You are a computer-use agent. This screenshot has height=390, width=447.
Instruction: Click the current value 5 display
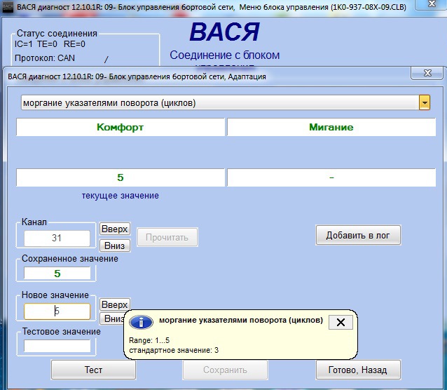coord(120,177)
